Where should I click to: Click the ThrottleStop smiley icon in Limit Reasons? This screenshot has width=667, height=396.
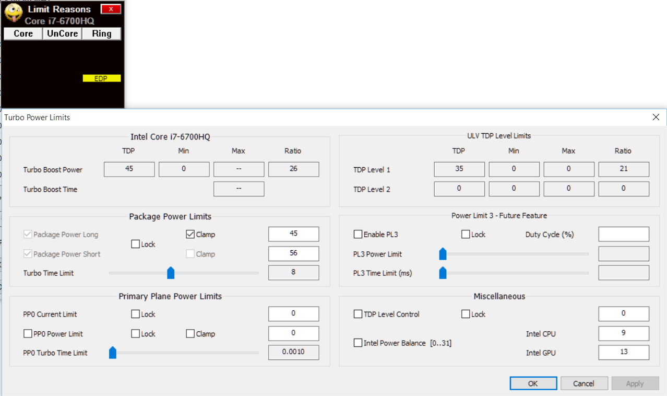pos(13,14)
